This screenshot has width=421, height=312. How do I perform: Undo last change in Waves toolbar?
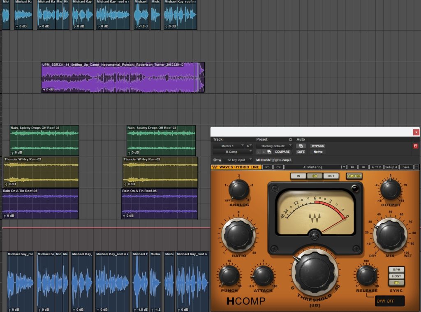267,167
